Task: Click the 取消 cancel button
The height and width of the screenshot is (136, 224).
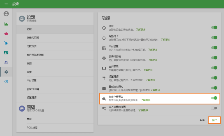Action: click(202, 120)
